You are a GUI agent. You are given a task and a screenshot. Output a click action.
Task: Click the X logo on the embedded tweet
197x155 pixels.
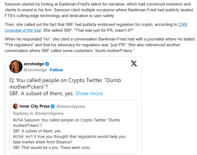tap(134, 64)
